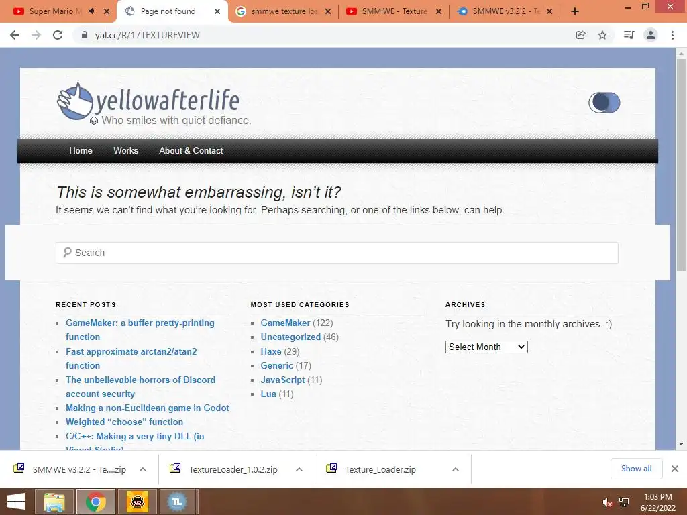Close the Page not found tab

[x=217, y=11]
